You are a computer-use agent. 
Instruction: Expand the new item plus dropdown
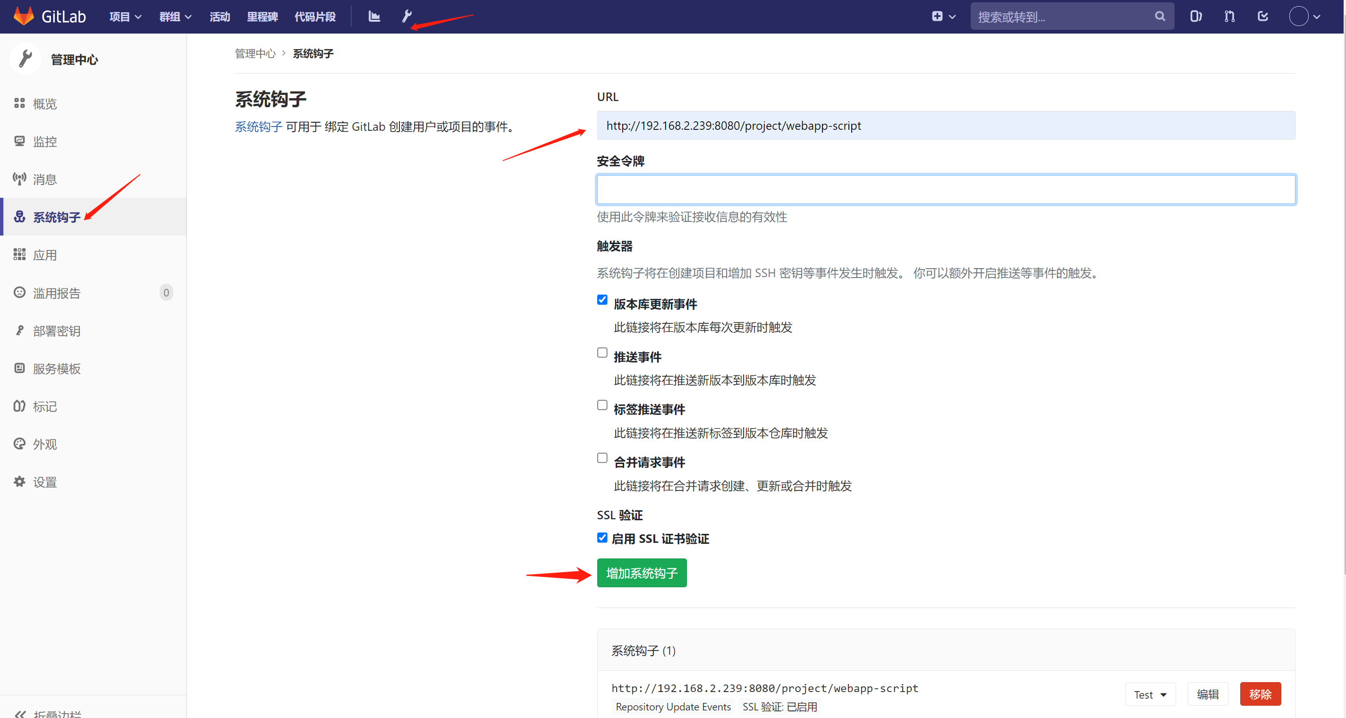coord(943,17)
